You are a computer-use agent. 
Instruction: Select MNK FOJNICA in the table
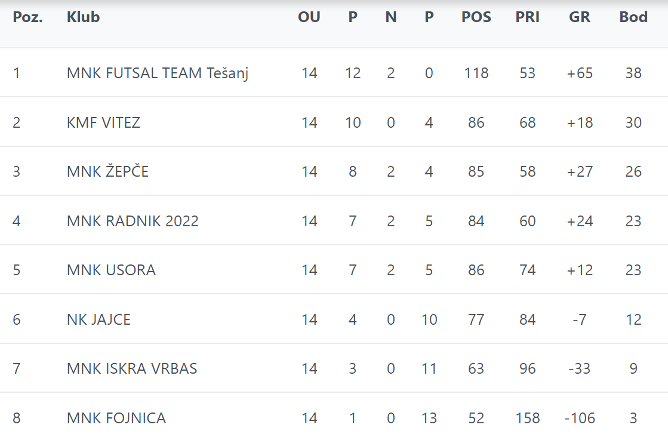click(116, 418)
